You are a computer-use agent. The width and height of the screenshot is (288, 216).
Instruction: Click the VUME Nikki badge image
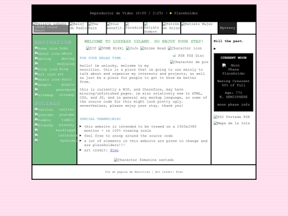tap(111, 49)
